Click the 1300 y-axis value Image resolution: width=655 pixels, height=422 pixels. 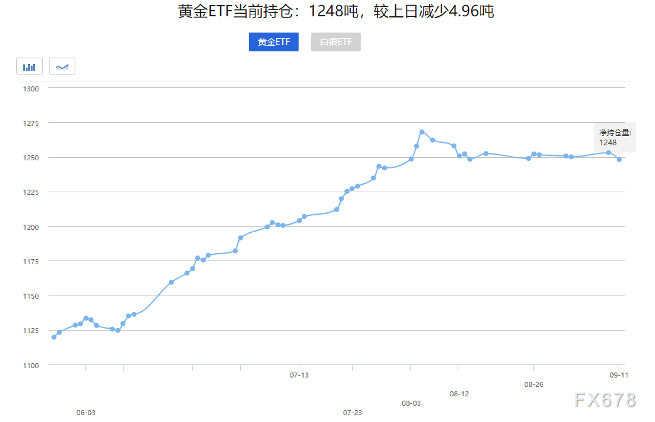click(31, 89)
